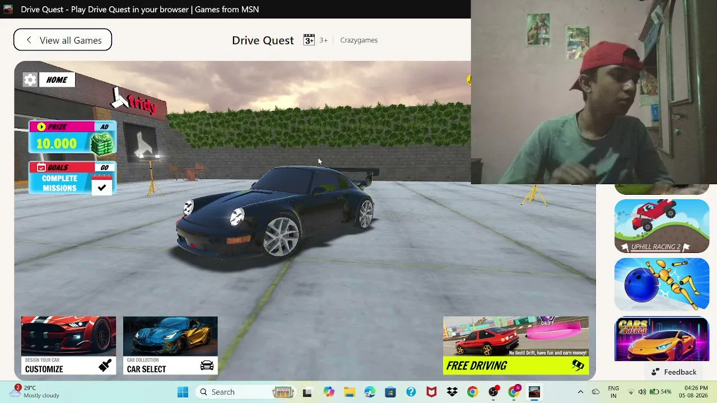This screenshot has width=717, height=403.
Task: Open the Windows Start menu
Action: tap(183, 392)
